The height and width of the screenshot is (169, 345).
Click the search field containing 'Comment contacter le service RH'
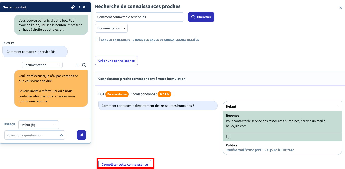(139, 17)
